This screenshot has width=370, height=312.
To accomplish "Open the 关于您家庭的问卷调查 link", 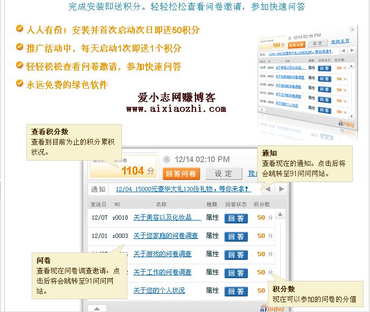I will pyautogui.click(x=165, y=236).
